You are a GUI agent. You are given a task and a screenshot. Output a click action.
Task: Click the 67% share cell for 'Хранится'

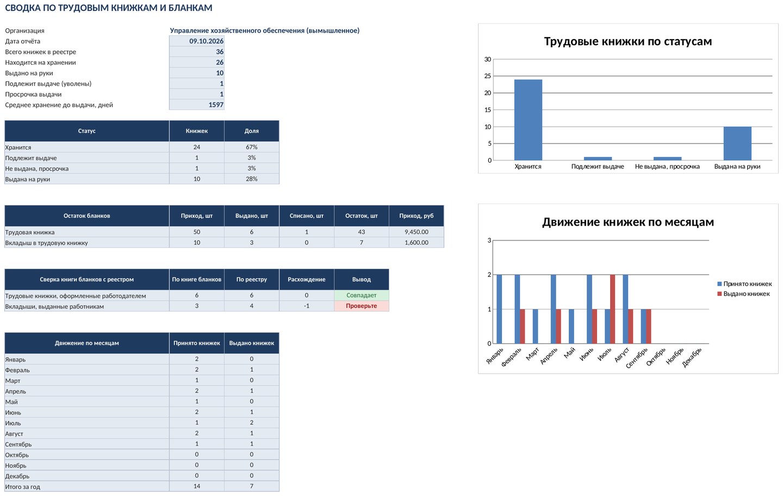252,147
